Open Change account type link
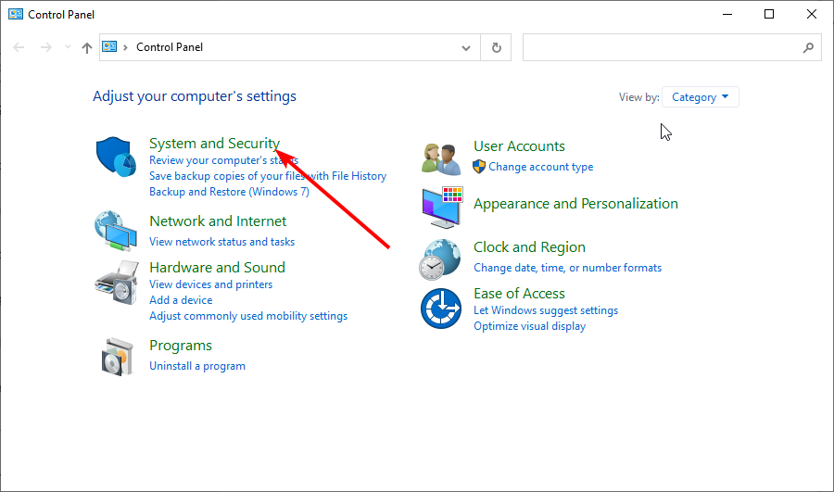 point(540,167)
